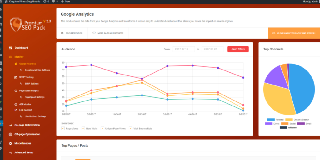Toggle the Unique Page Views checkbox
Viewport: 320px width, 160px height.
click(x=102, y=128)
